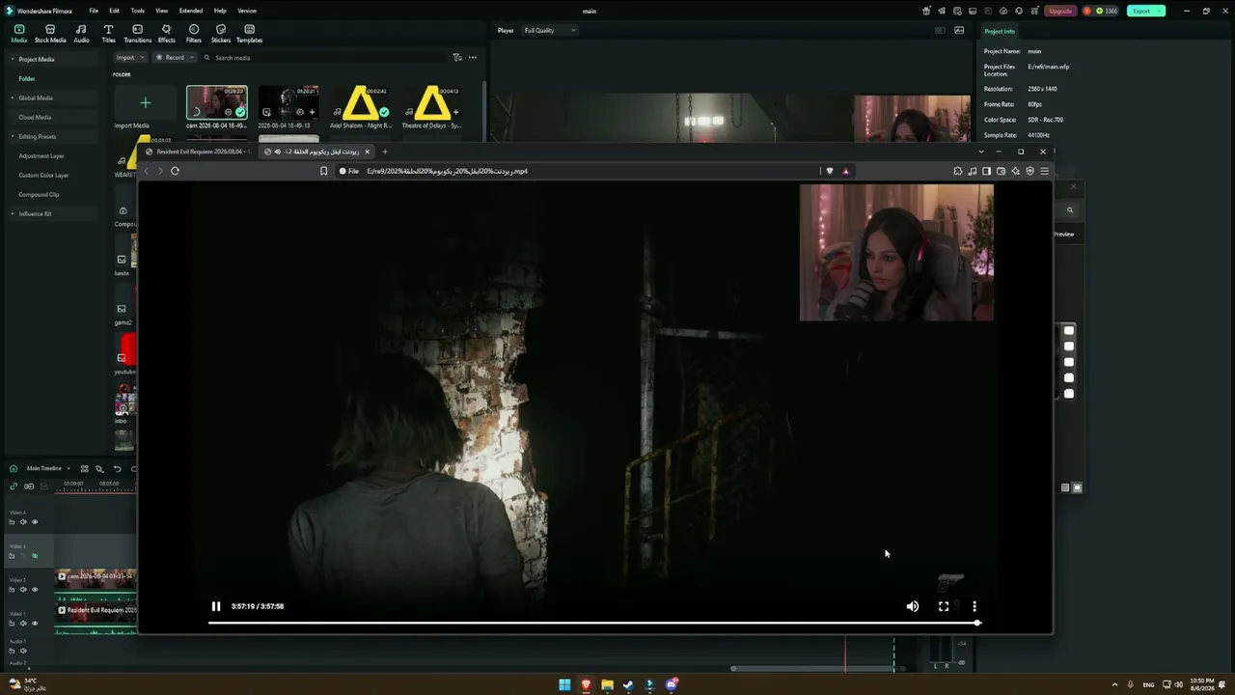Open the Tools menu in Filmora
This screenshot has width=1235, height=695.
pos(138,11)
